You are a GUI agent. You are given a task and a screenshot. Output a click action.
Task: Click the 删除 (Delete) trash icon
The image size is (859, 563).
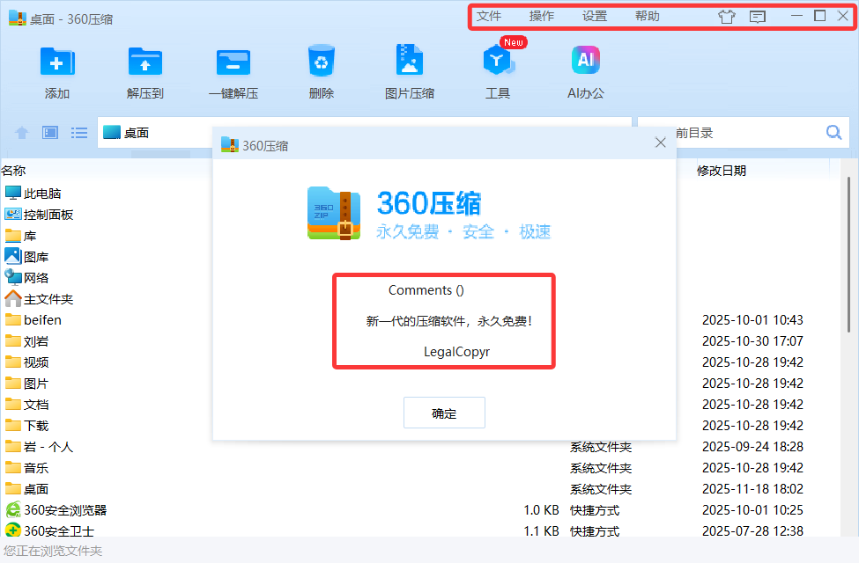click(322, 62)
